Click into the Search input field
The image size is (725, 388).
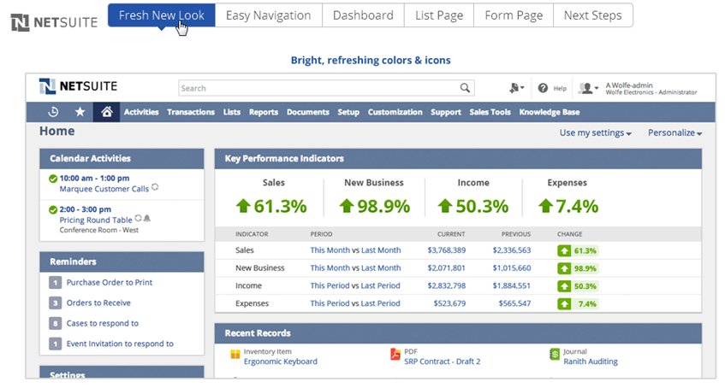click(317, 88)
